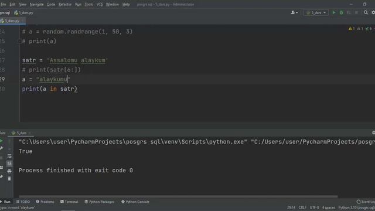The height and width of the screenshot is (211, 375).
Task: Open the Problems tool window
Action: (x=45, y=202)
